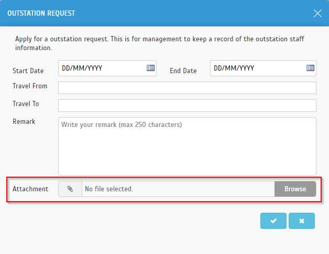Click inside the Travel From field

pyautogui.click(x=187, y=88)
